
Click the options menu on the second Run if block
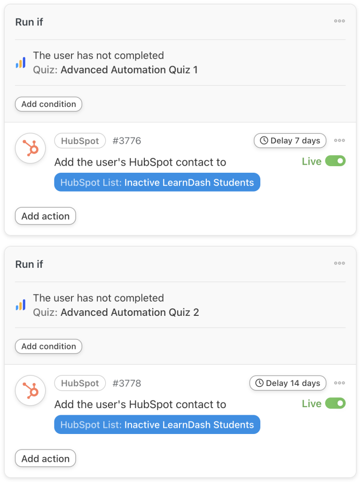pos(339,264)
